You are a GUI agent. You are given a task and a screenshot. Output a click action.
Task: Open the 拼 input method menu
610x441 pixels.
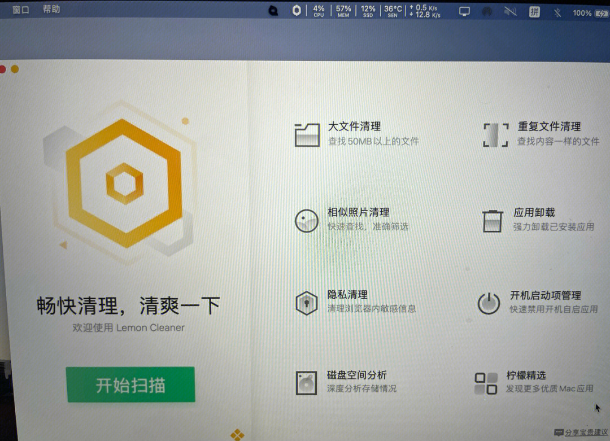click(534, 12)
